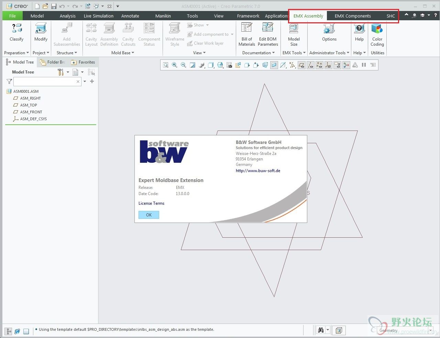
Task: Switch to the Analysis ribbon tab
Action: point(67,16)
